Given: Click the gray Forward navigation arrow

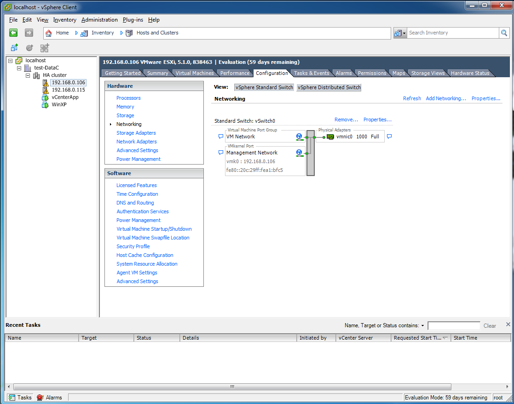Looking at the screenshot, I should tap(29, 33).
